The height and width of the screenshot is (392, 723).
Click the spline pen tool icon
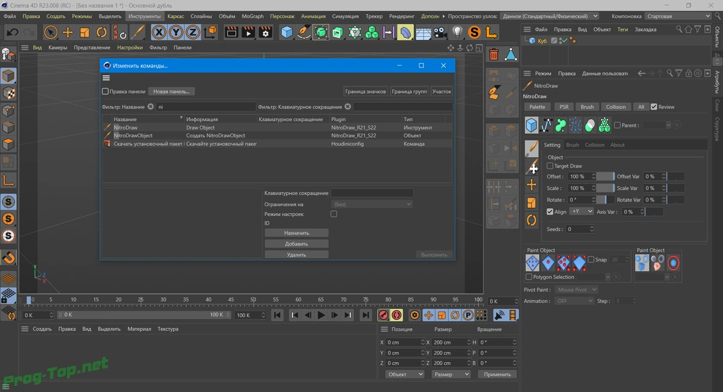[x=304, y=32]
